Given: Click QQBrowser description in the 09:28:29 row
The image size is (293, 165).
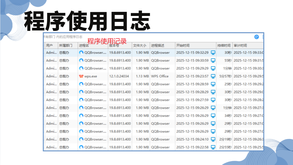Looking at the screenshot, I should coord(160,92).
